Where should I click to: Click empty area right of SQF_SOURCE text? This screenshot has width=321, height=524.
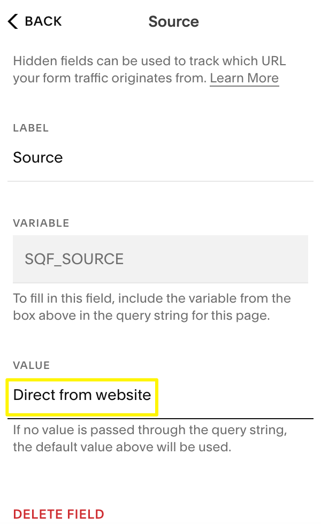point(214,259)
